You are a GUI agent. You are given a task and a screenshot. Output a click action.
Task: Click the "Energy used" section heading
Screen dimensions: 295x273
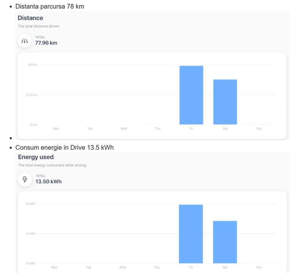[36, 157]
